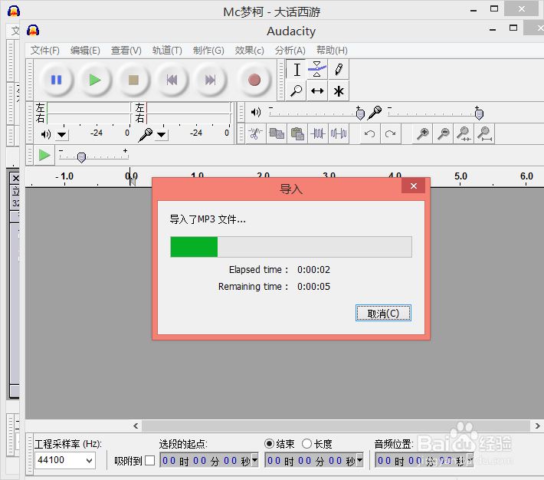Viewport: 544px width, 480px height.
Task: Click the Paste clipboard icon
Action: pos(297,133)
